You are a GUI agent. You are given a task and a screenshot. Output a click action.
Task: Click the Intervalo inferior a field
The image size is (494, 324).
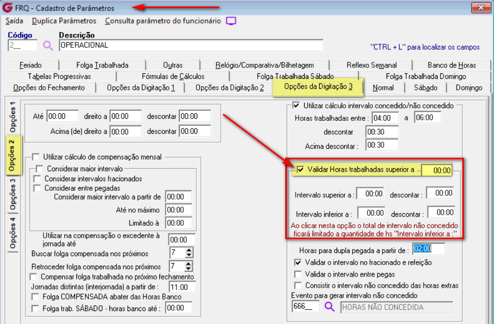coord(372,213)
